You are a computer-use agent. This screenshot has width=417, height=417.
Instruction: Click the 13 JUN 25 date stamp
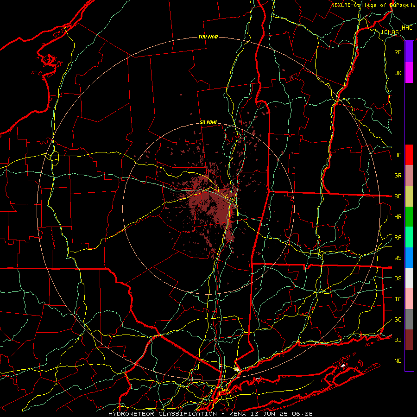pos(270,414)
